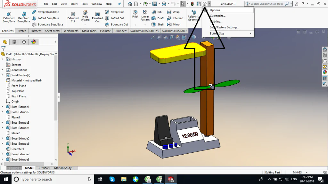Select the Lofted Cut tool
This screenshot has width=328, height=184.
coord(115,18)
